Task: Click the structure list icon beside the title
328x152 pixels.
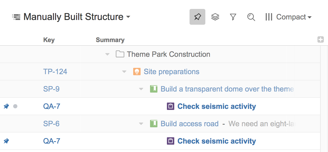Action: coord(16,17)
